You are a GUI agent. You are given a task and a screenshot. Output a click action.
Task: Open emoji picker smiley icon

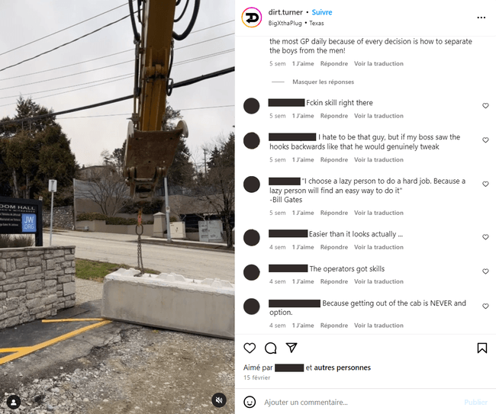pyautogui.click(x=250, y=402)
